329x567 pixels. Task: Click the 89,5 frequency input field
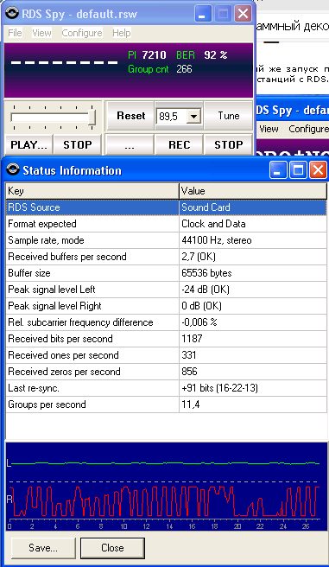[x=172, y=117]
